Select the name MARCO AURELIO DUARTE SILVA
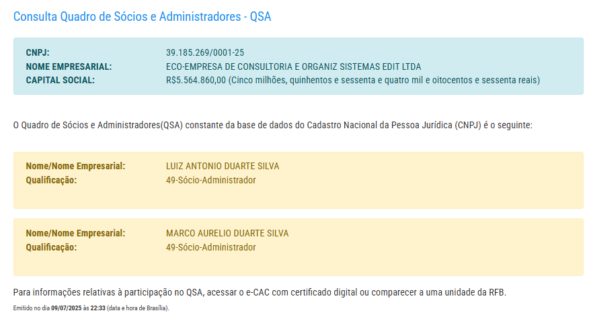 [x=227, y=233]
